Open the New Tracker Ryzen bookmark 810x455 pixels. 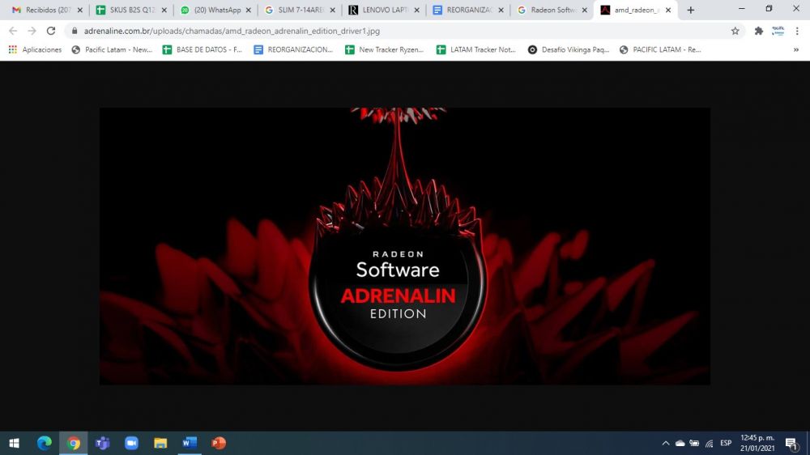click(x=384, y=49)
